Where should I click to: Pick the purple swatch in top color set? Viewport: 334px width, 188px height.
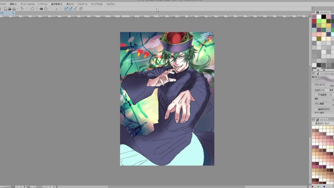[x=319, y=30]
